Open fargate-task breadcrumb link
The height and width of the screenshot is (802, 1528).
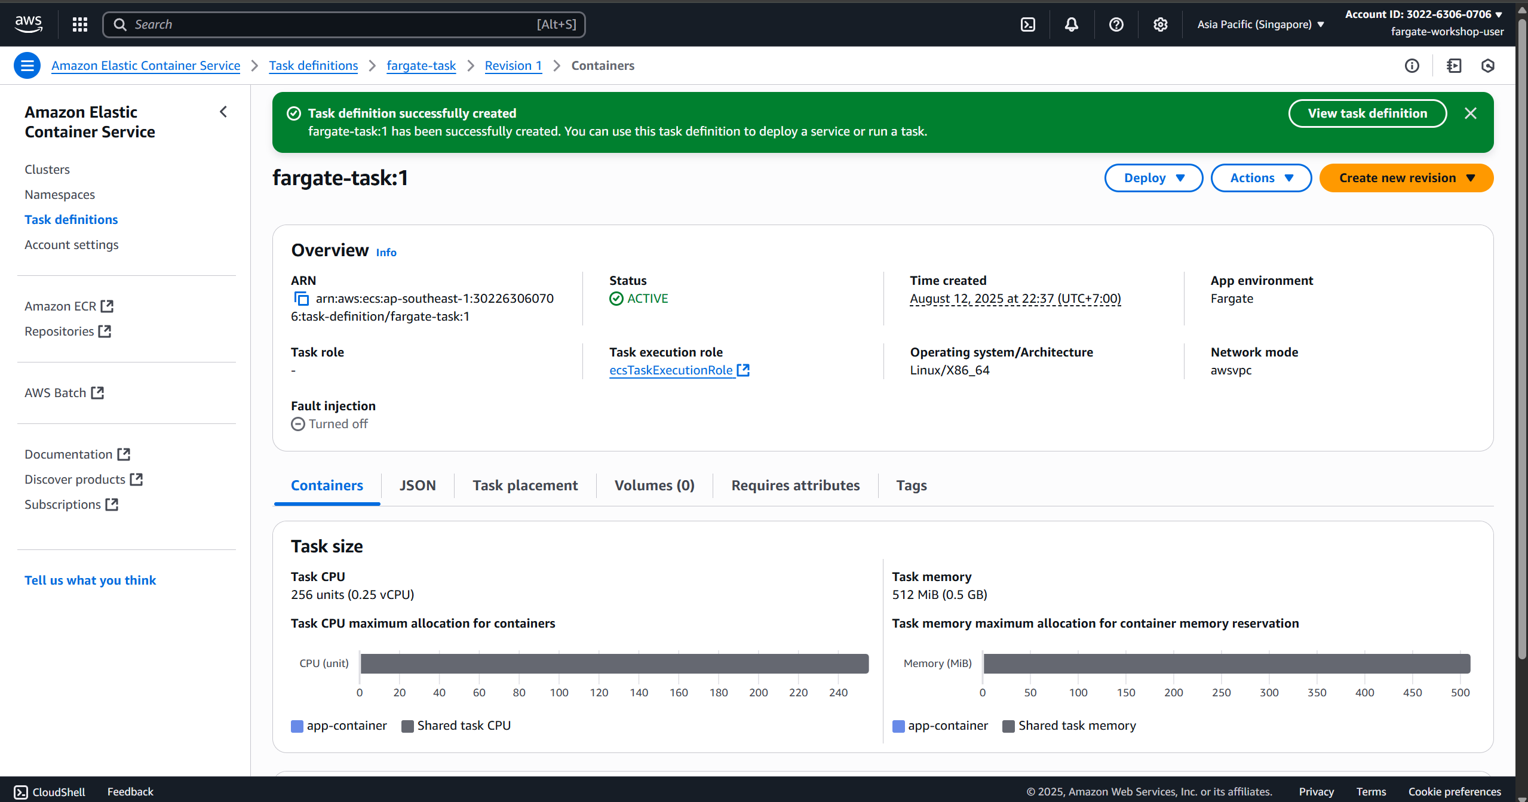[421, 66]
